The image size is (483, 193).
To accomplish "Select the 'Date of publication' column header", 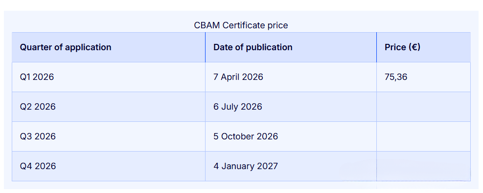I will click(x=291, y=47).
